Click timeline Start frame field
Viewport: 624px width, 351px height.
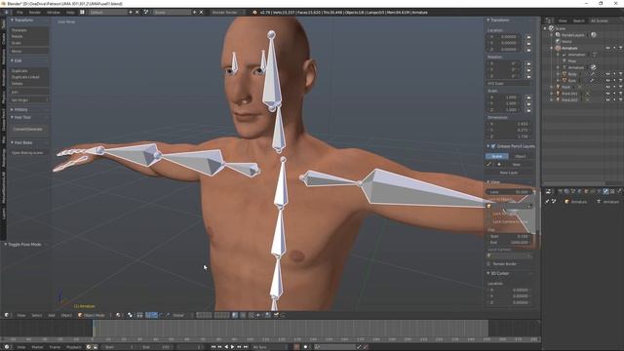(x=120, y=347)
